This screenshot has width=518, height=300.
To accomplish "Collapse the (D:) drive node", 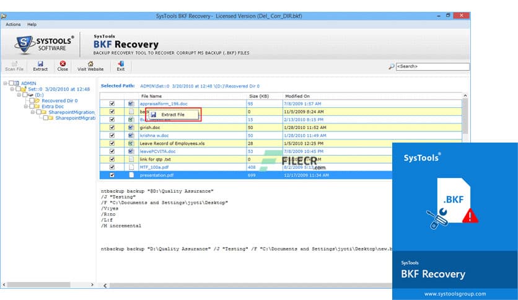I will (19, 95).
